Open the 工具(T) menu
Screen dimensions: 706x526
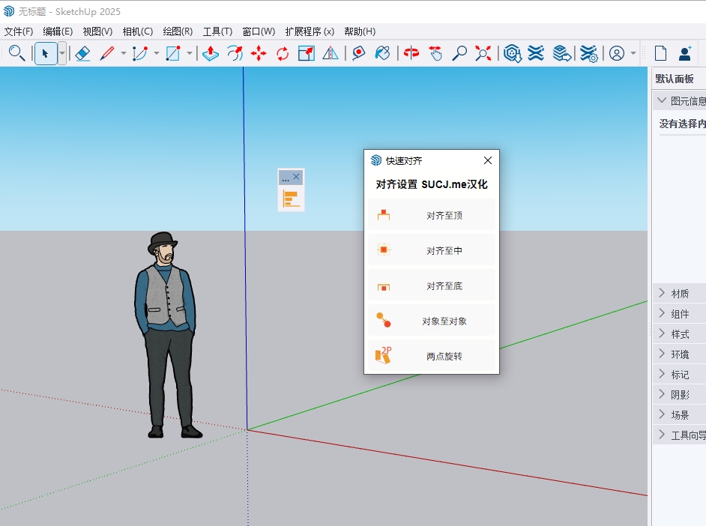[217, 31]
